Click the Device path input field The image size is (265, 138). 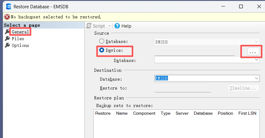pos(194,52)
